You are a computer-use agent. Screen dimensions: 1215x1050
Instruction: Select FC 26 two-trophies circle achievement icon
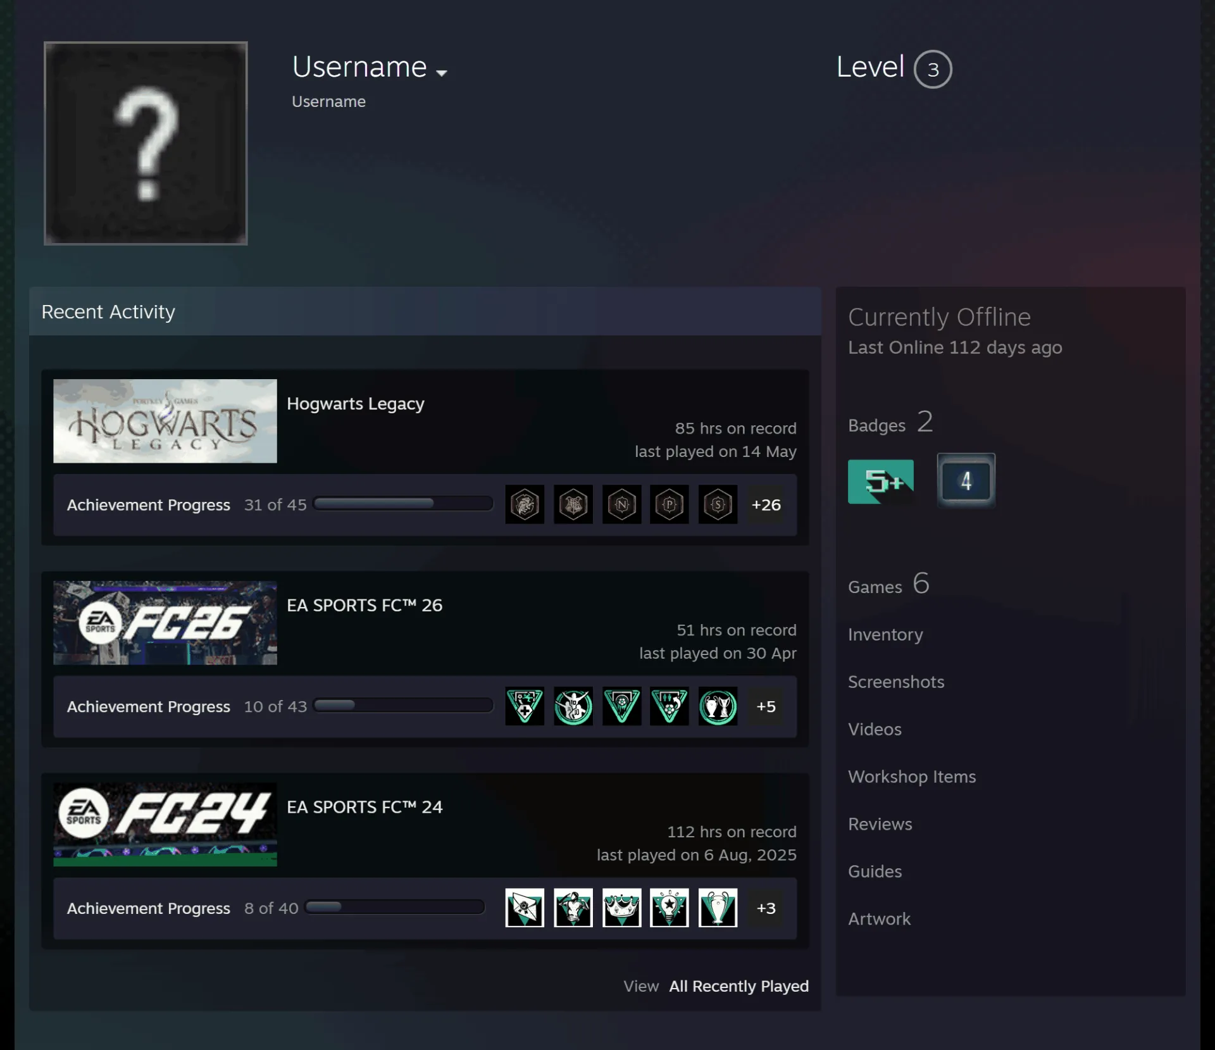tap(718, 706)
